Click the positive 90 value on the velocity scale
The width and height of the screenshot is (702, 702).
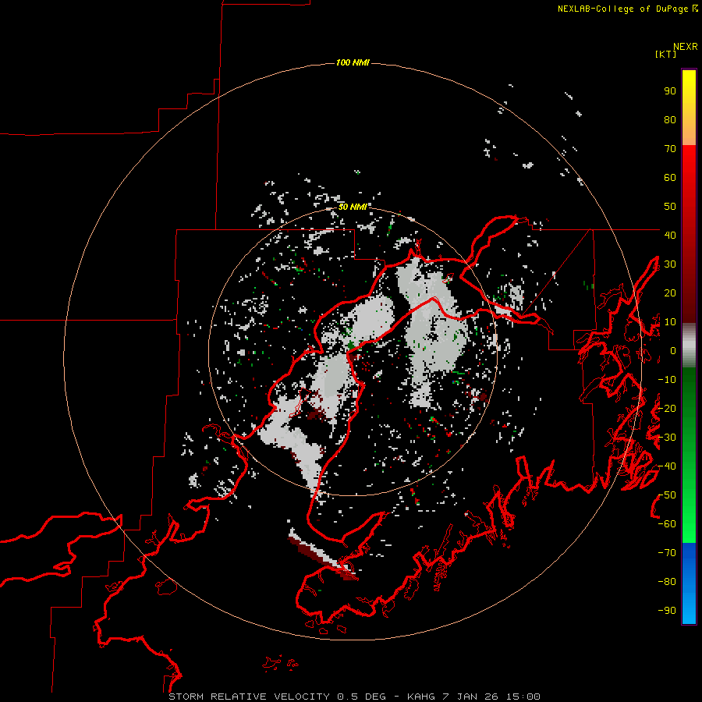coord(670,91)
